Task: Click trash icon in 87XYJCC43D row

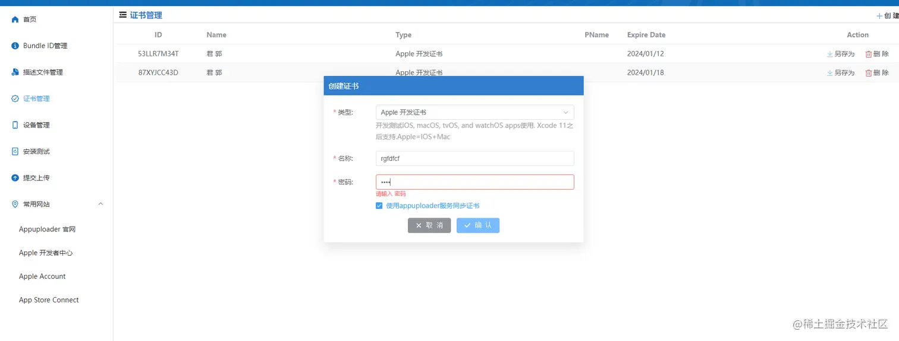Action: 868,73
